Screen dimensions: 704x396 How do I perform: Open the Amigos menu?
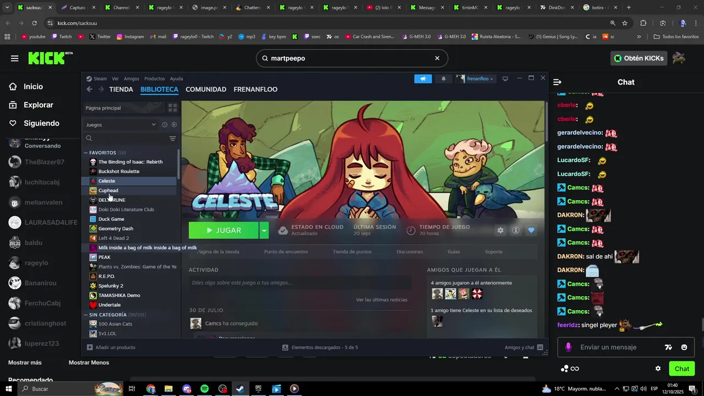tap(131, 79)
